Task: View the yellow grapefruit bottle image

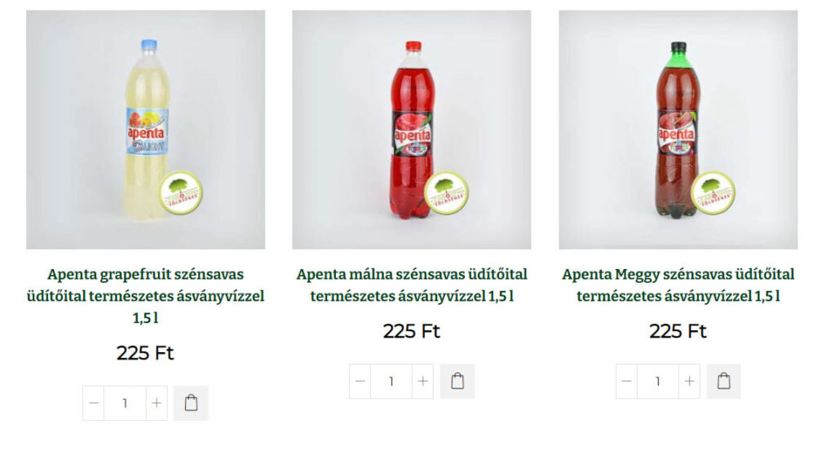Action: click(x=145, y=130)
